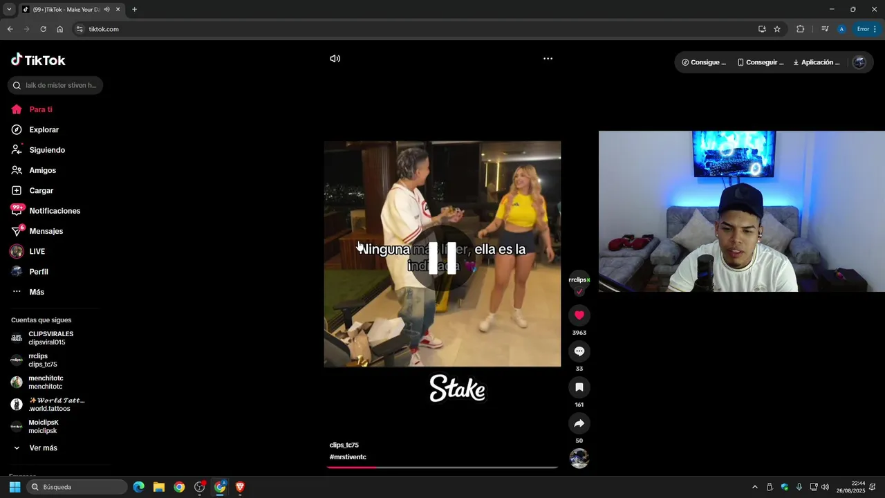
Task: Open a new browser tab
Action: click(x=134, y=10)
